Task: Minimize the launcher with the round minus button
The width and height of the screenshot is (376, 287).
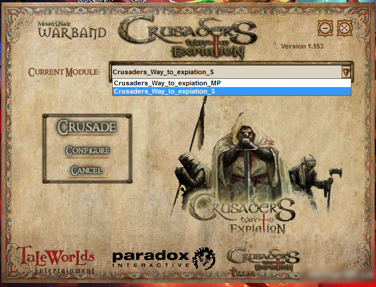Action: [x=325, y=27]
